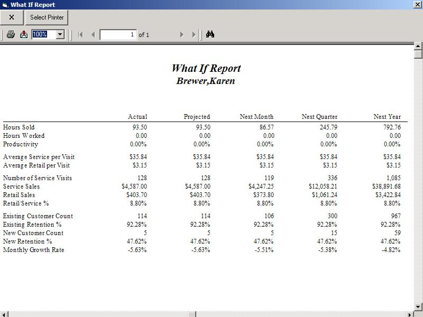423x317 pixels.
Task: Click the print report icon
Action: [11, 34]
